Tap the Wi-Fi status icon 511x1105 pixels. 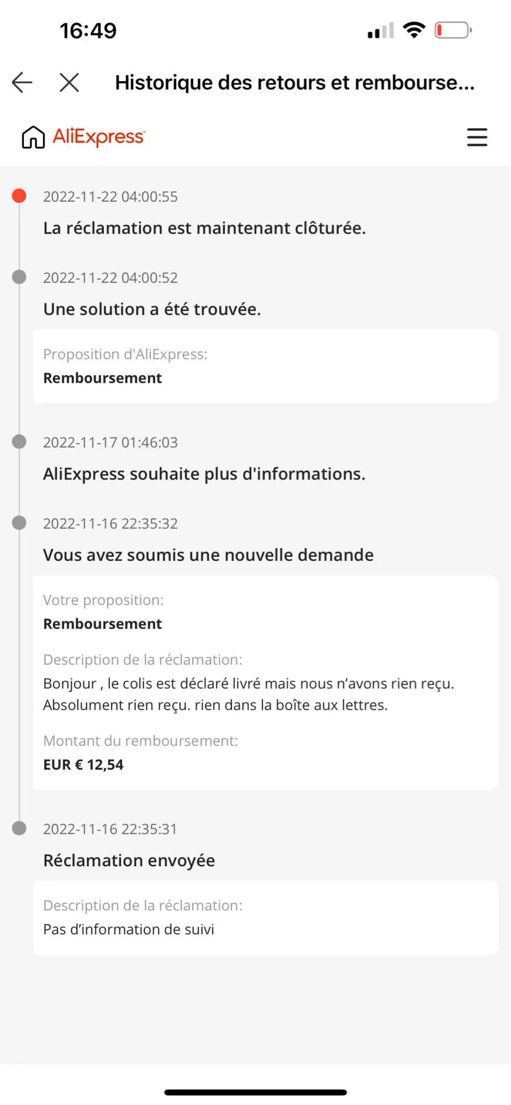(x=414, y=30)
